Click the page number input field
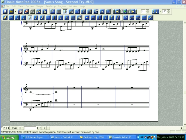This screenshot has width=186, height=140. coord(31,128)
